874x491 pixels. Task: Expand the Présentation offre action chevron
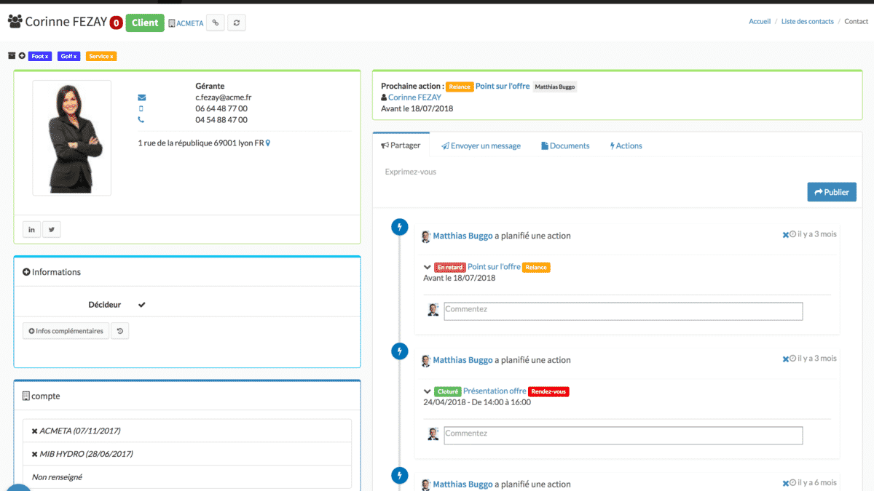click(x=428, y=391)
